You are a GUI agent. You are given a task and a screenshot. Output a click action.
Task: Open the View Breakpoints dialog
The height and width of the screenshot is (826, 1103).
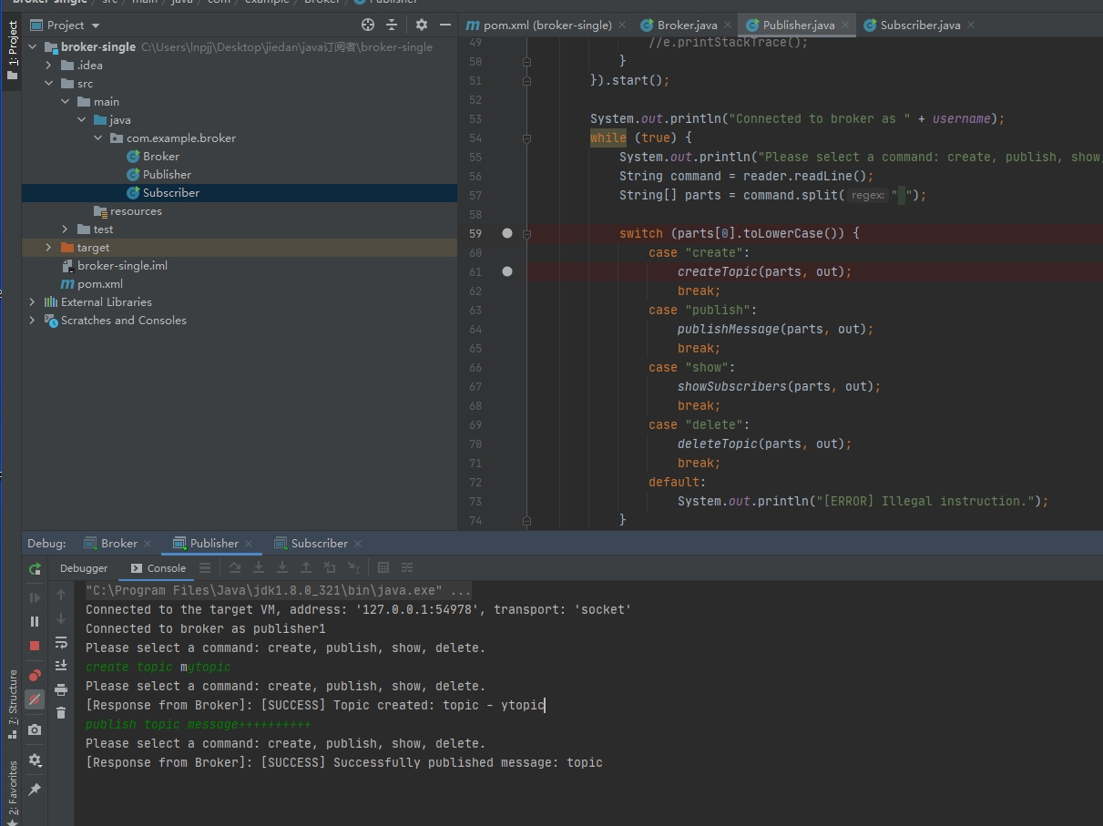point(35,676)
